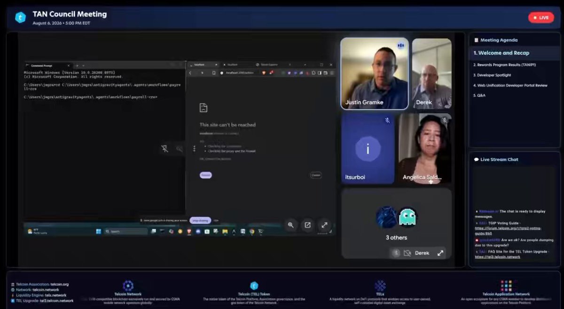
Task: Select the first localhost browser tab
Action: click(x=203, y=64)
